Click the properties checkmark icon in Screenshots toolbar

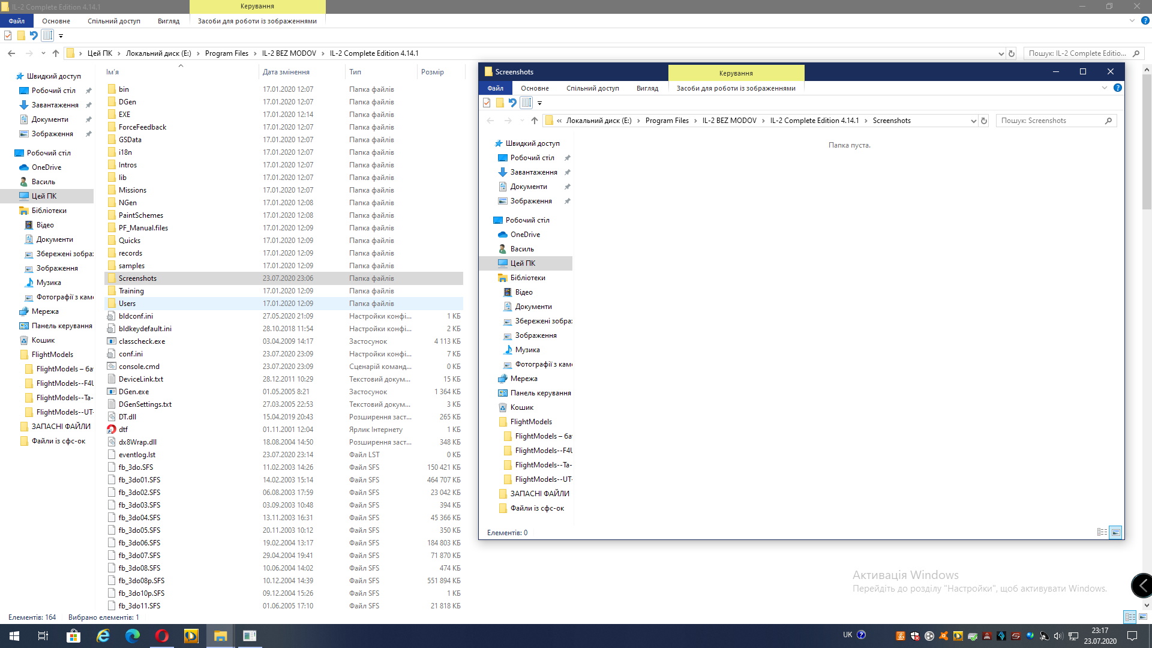(x=487, y=103)
